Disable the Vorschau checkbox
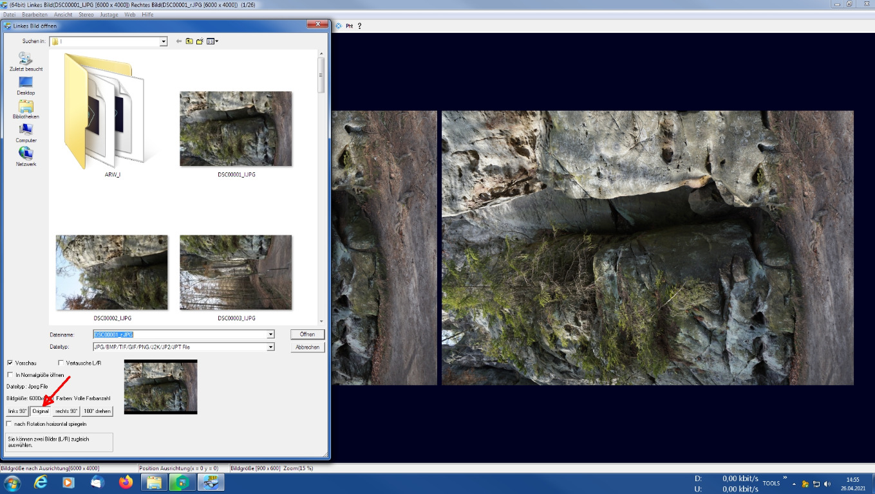Viewport: 875px width, 494px height. pyautogui.click(x=10, y=363)
